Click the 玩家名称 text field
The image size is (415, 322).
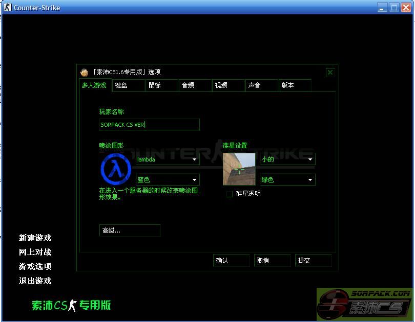(x=149, y=124)
